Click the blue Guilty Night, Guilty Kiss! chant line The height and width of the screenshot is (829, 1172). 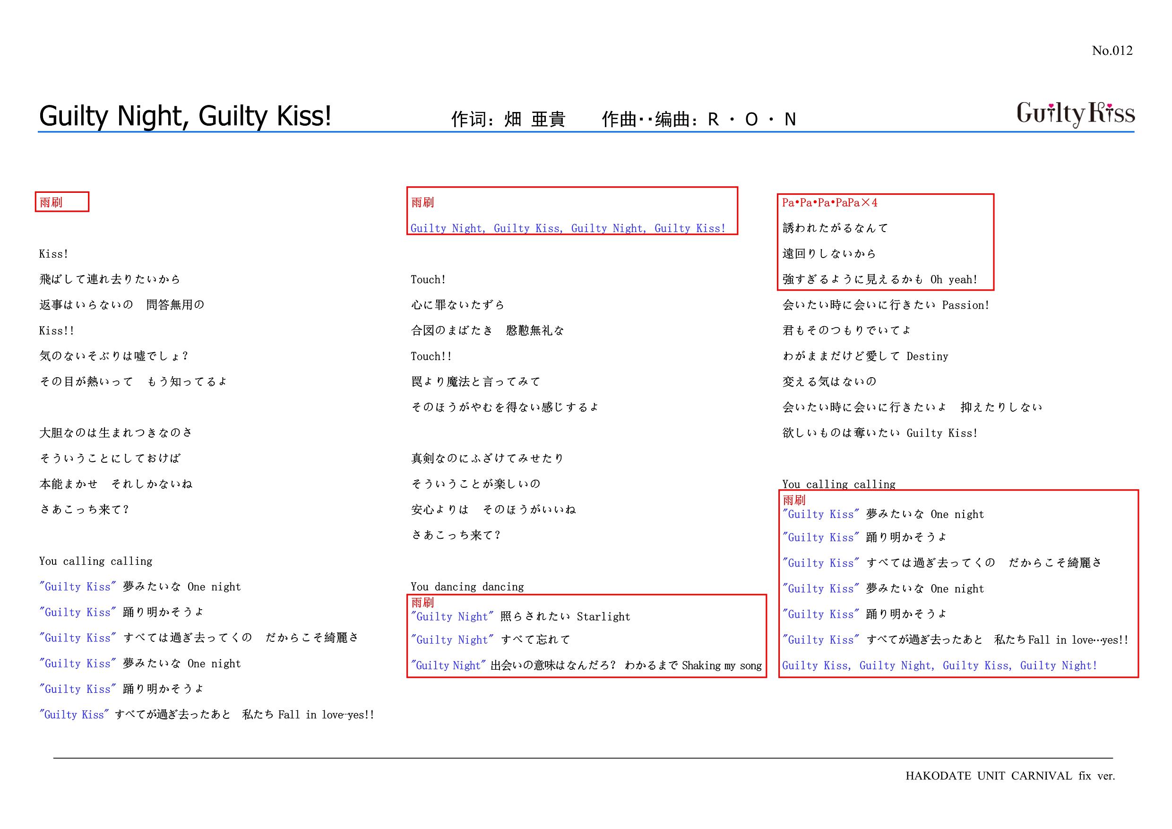click(x=568, y=229)
